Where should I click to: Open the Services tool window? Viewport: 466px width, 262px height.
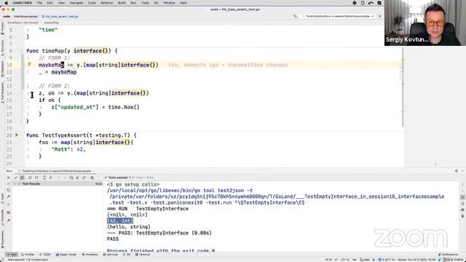[111, 255]
